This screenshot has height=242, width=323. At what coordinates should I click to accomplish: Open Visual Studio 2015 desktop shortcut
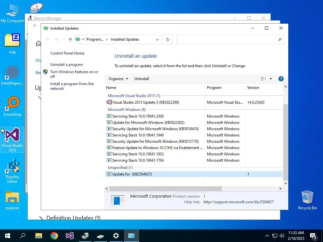click(x=12, y=140)
